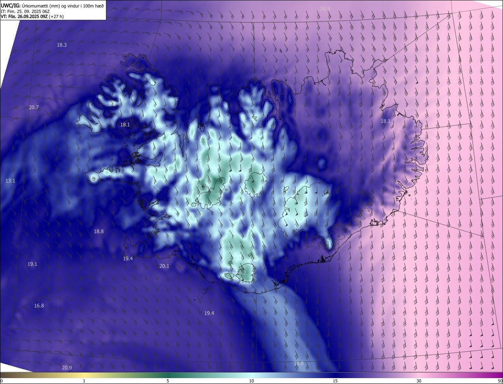Image resolution: width=503 pixels, height=384 pixels.
Task: Pick the 20.1 value label on the map
Action: click(x=164, y=266)
